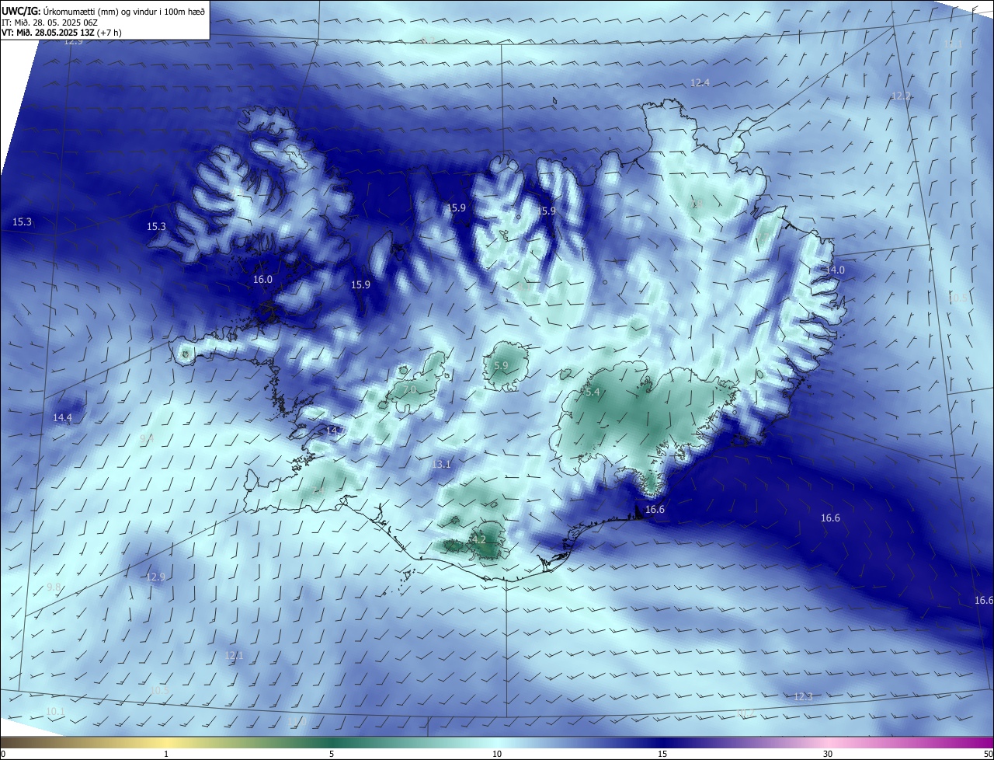Click the 12.3 value over the ocean
Image resolution: width=994 pixels, height=760 pixels.
click(803, 697)
